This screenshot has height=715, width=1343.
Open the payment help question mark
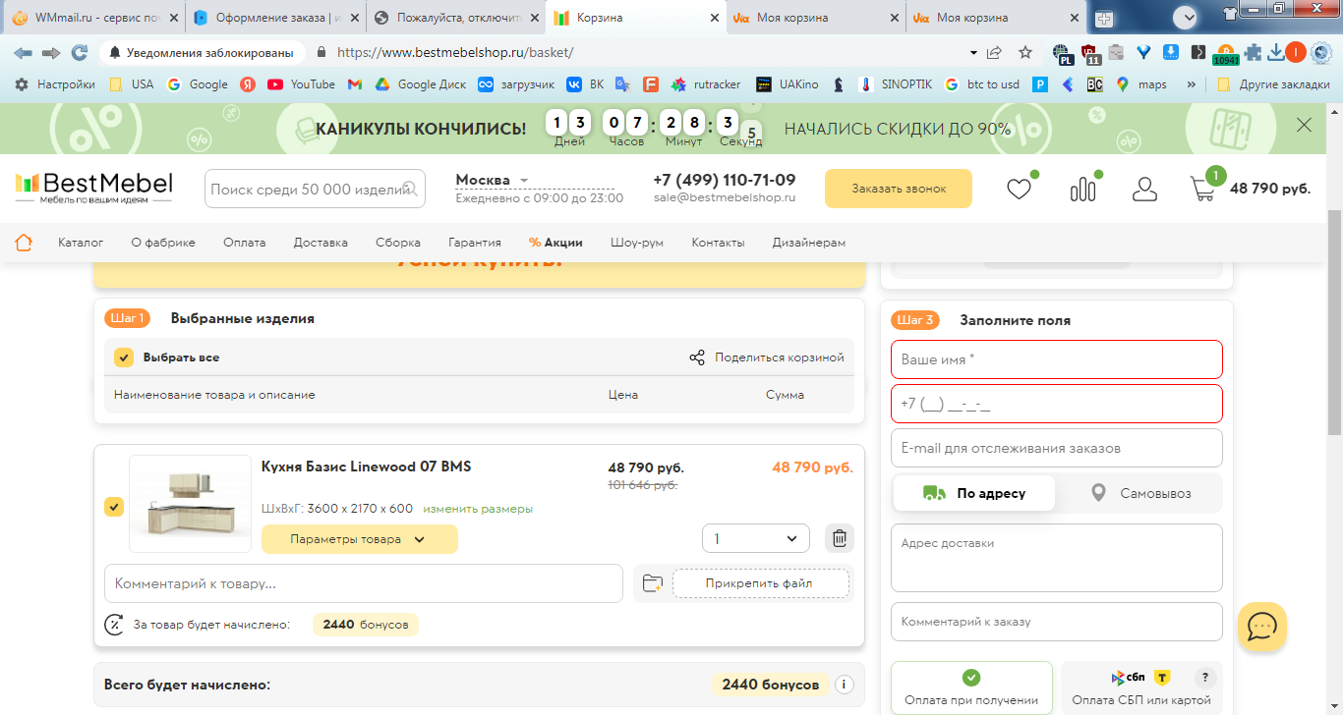click(x=1203, y=678)
